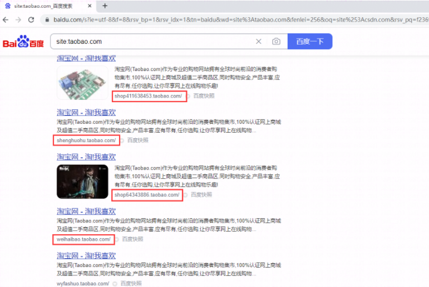
Task: Open 百度快照 next to weihaibao.taobao.com
Action: 132,239
